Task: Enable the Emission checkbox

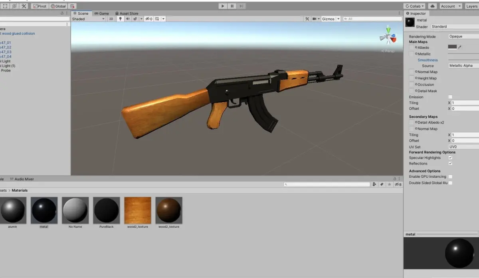Action: (x=450, y=97)
